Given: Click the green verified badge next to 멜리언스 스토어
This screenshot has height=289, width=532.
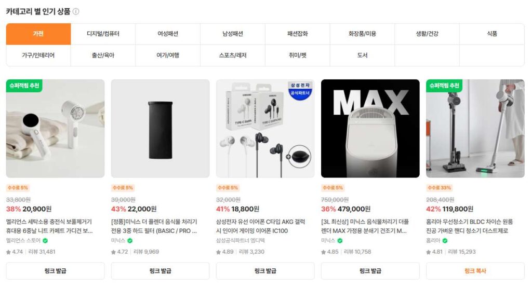Looking at the screenshot, I should point(45,241).
